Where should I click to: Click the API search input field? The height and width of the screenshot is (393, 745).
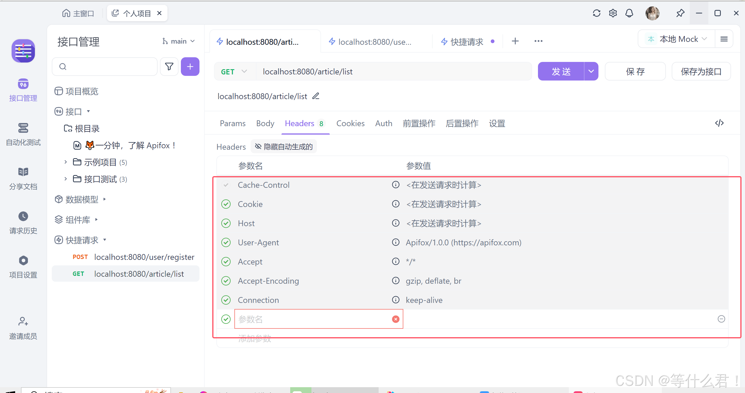click(105, 67)
